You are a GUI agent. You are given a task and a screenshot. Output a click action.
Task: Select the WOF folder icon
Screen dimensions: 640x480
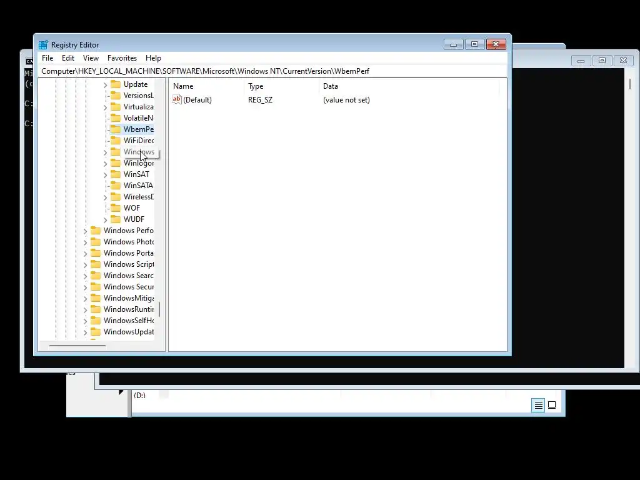tap(116, 207)
